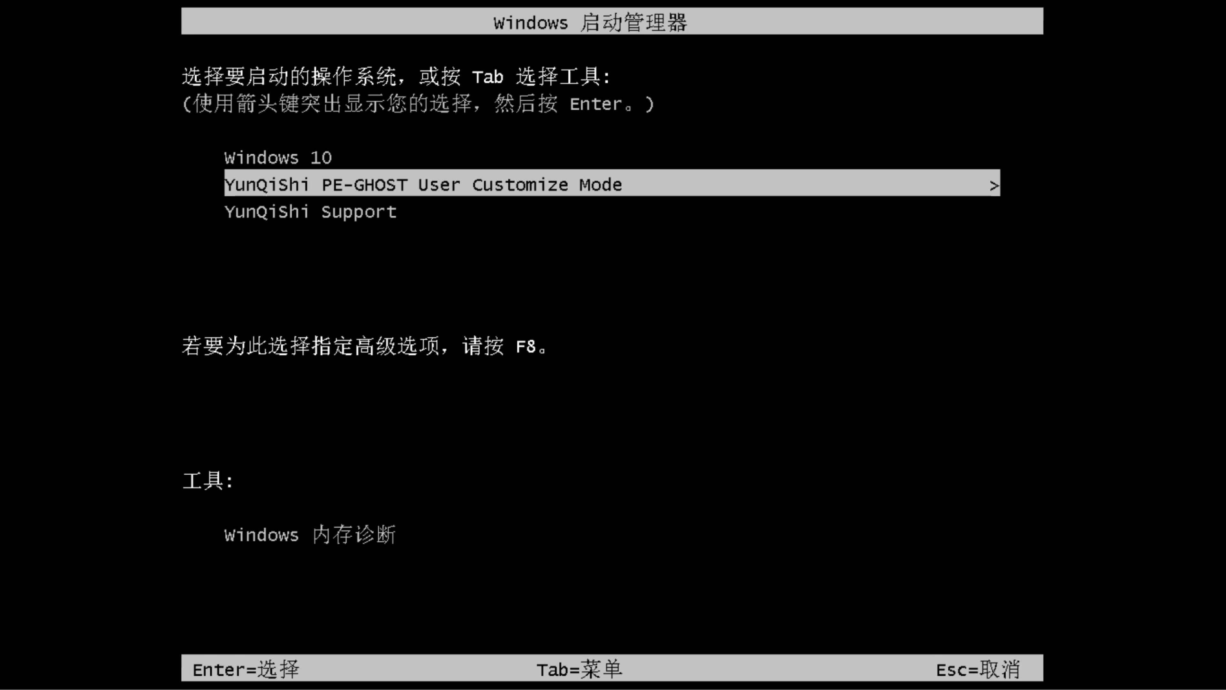The width and height of the screenshot is (1226, 690).
Task: Press Enter to confirm selection
Action: 244,669
